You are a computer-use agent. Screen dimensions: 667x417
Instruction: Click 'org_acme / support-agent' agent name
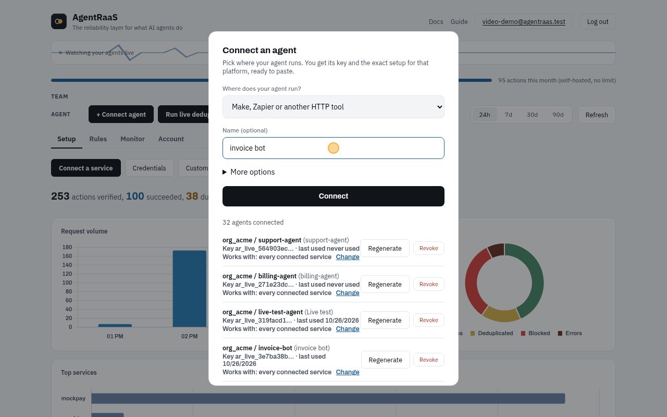point(262,240)
